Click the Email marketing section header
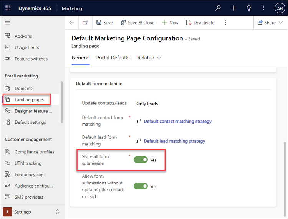 pos(22,76)
